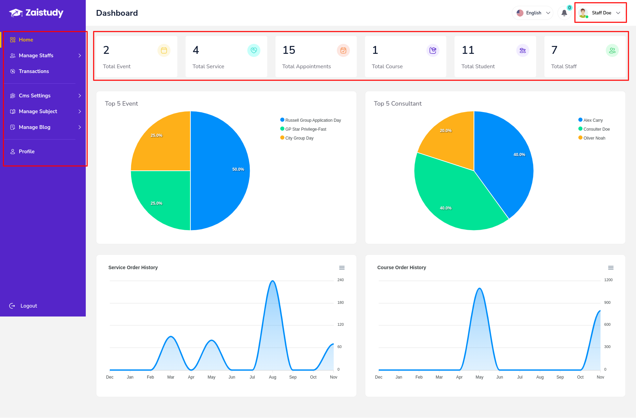This screenshot has height=418, width=636.
Task: Open Manage Blog menu item
Action: tap(43, 127)
